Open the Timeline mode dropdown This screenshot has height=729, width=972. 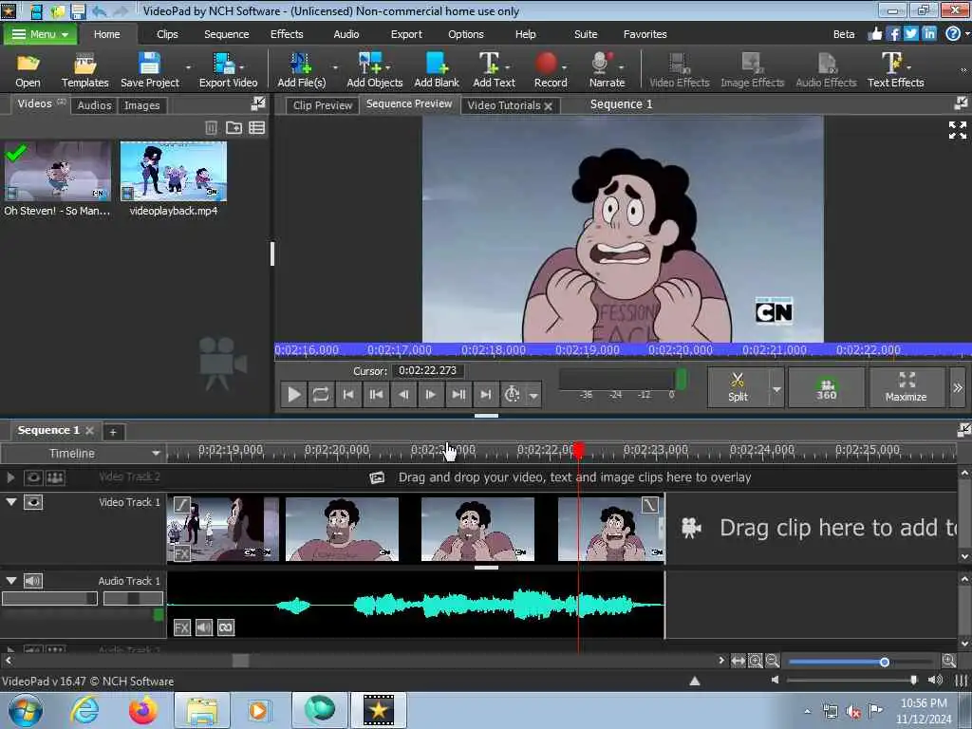(x=156, y=453)
